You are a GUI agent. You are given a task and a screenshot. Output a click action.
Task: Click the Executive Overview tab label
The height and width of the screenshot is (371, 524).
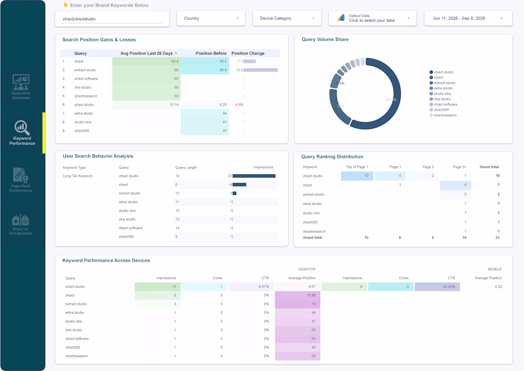click(x=21, y=96)
